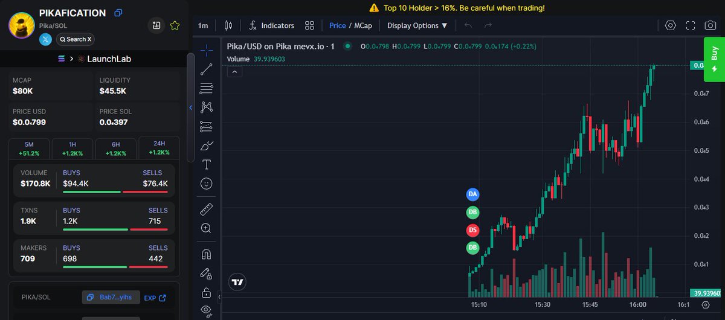The image size is (725, 320).
Task: Click the TradingView logo on the chart
Action: pyautogui.click(x=237, y=282)
